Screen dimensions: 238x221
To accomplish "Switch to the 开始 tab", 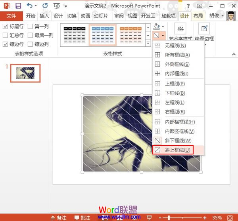I will (x=31, y=16).
